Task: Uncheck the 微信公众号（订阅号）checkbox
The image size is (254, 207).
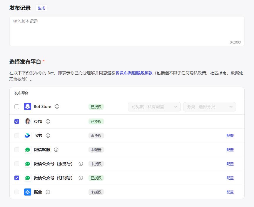Action: tap(17, 178)
